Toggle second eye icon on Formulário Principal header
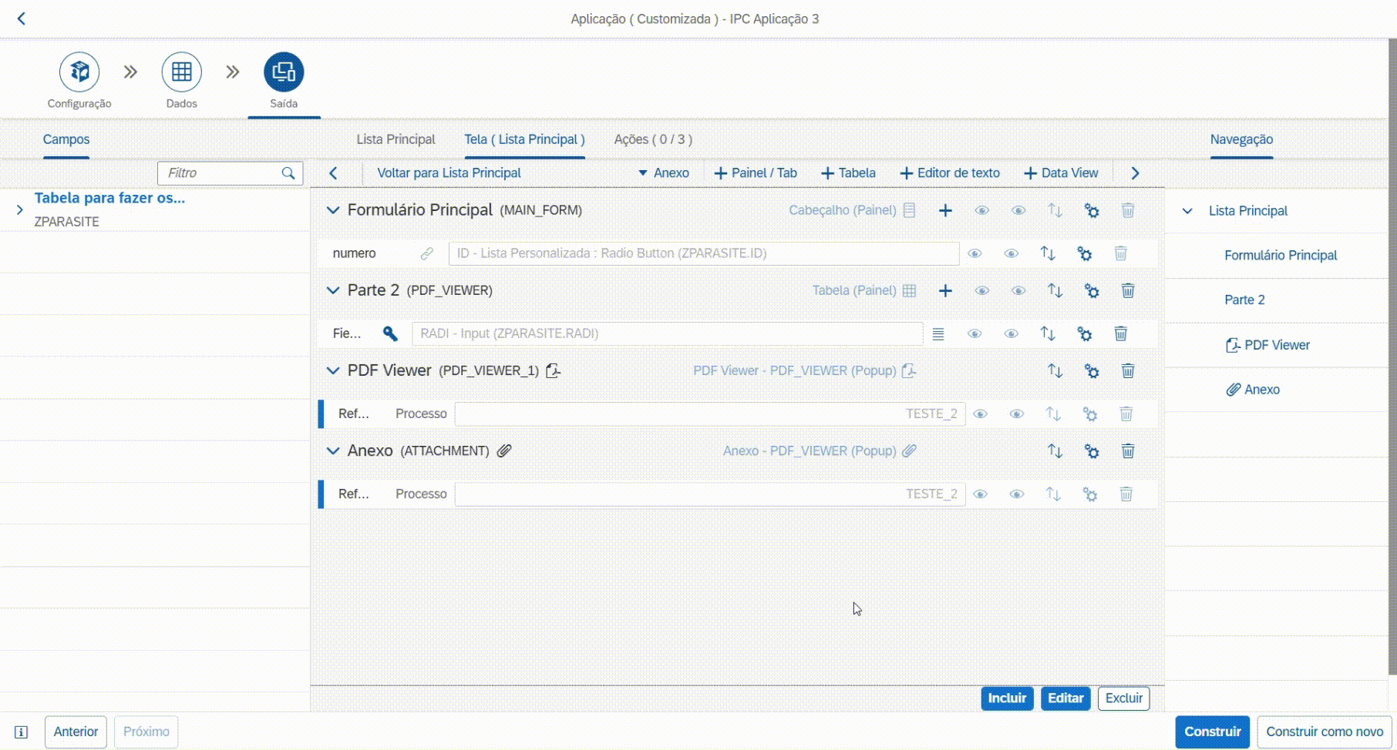This screenshot has width=1397, height=750. (x=1018, y=210)
